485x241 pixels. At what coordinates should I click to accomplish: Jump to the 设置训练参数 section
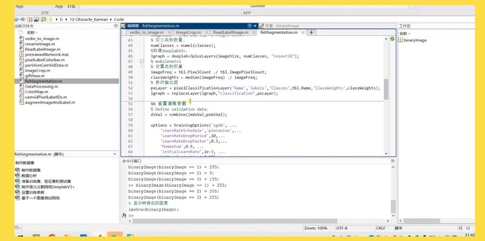point(42,192)
